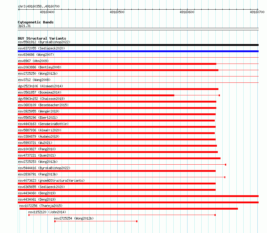Screen dimensions: 267x233
Task: Click the esv8967 red variant bar
Action: click(117, 64)
